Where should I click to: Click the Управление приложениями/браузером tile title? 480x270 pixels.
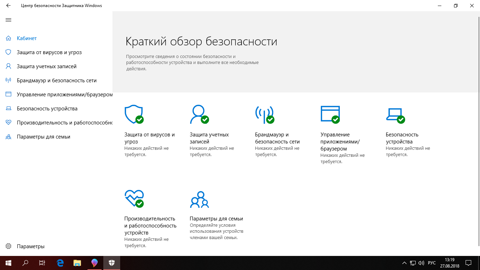tap(340, 142)
